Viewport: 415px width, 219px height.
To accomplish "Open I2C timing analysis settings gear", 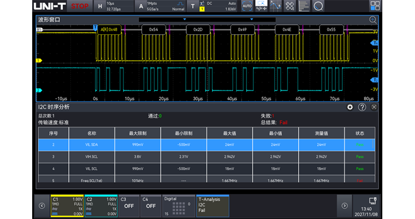I will click(x=350, y=107).
